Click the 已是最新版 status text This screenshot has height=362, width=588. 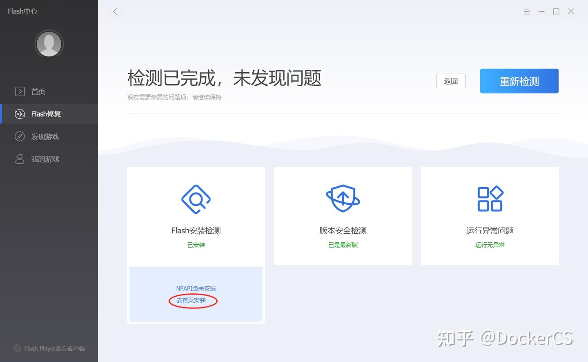point(343,245)
